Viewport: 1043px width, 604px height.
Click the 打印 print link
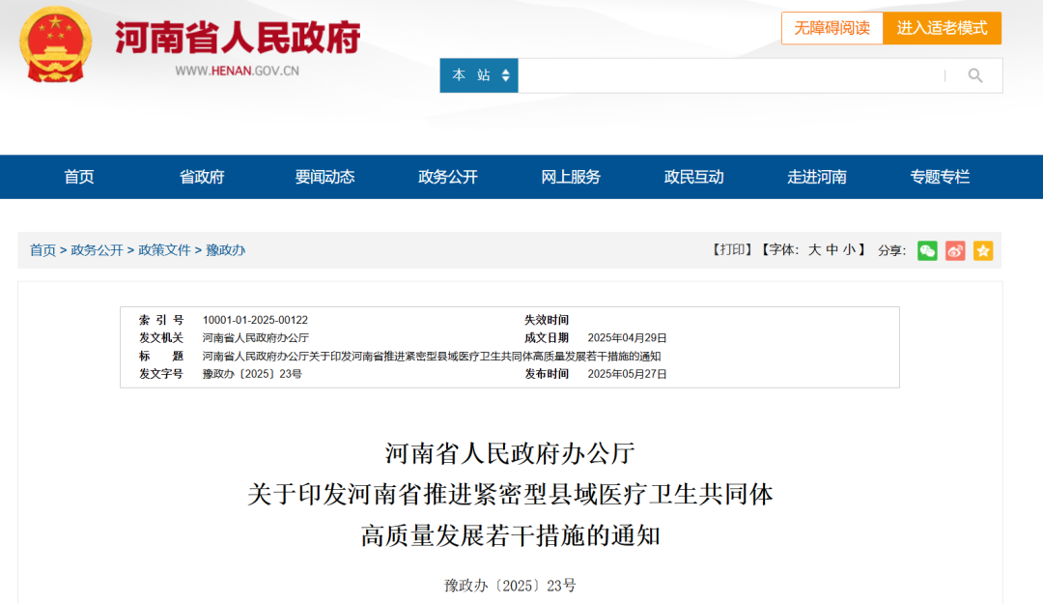pos(732,249)
